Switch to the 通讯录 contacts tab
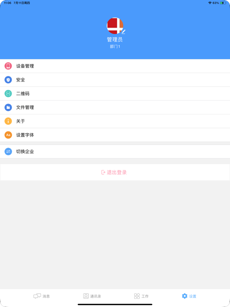This screenshot has height=307, width=230. [x=92, y=296]
